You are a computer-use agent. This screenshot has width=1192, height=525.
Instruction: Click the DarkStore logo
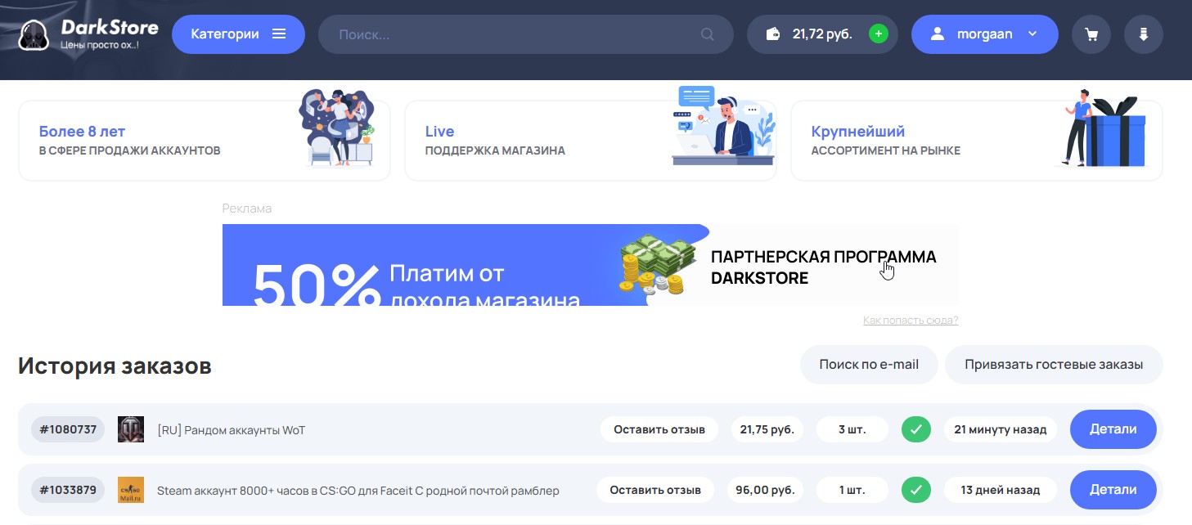tap(88, 34)
